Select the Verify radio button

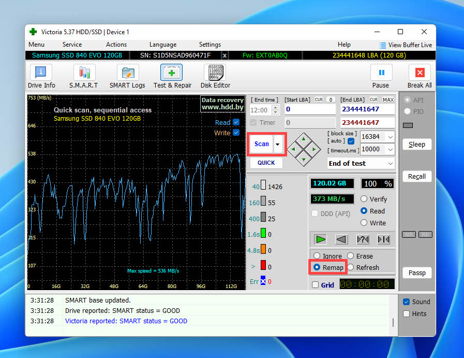364,199
